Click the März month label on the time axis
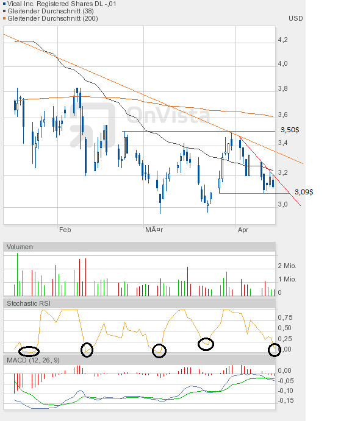 point(154,230)
